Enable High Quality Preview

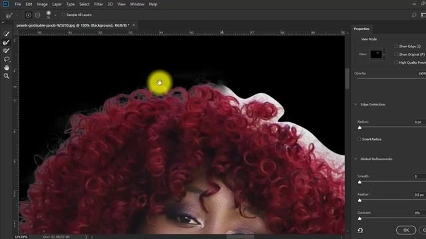(x=396, y=62)
